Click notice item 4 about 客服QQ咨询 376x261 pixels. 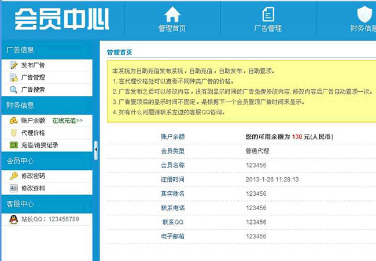[x=168, y=112]
